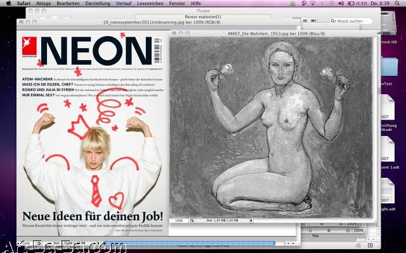Open the Bearbeiten menu
Screen dimensions: 406x253
68,3
